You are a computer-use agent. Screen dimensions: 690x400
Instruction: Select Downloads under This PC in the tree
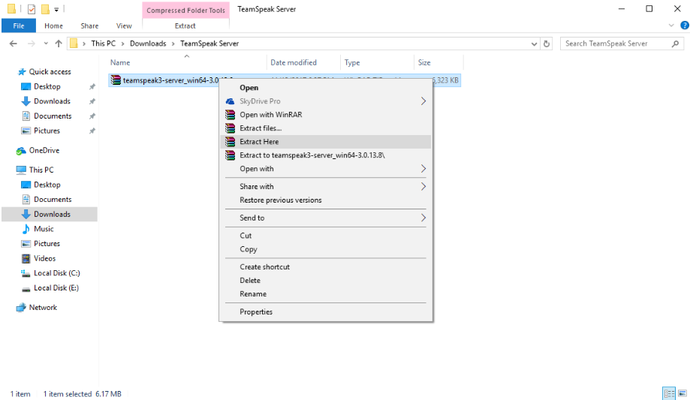[50, 215]
